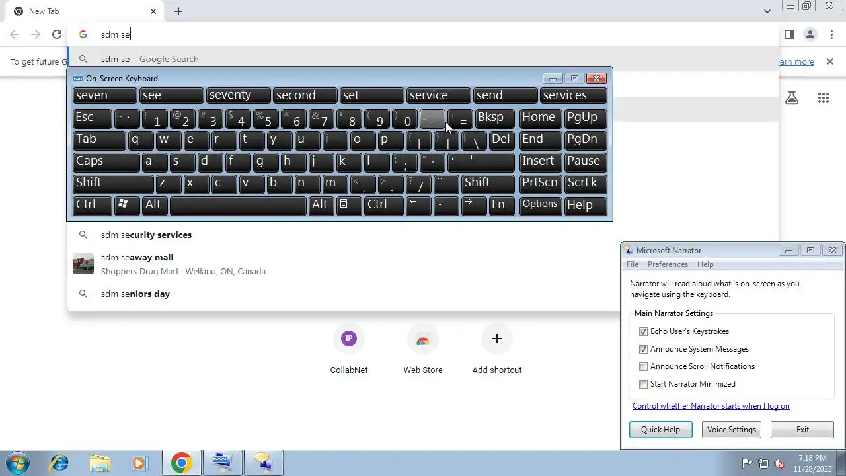Toggle Announce System Messages checkbox
Screen dimensions: 846x476
(643, 349)
